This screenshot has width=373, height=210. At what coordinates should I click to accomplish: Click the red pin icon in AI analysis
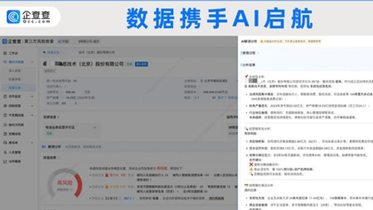pyautogui.click(x=247, y=76)
